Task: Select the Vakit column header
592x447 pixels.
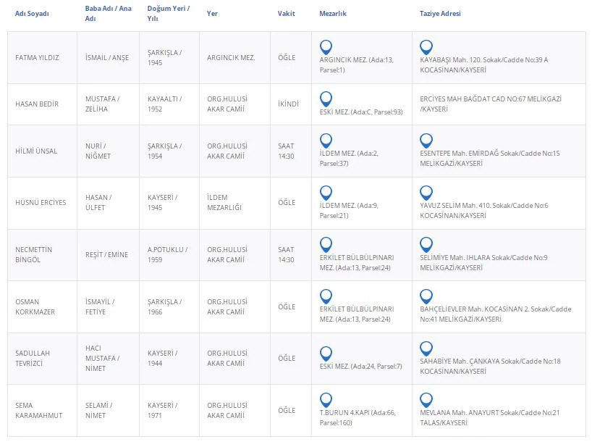Action: pyautogui.click(x=286, y=14)
